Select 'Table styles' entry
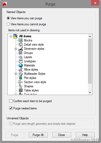The height and width of the screenshot is (143, 101). 31,90
